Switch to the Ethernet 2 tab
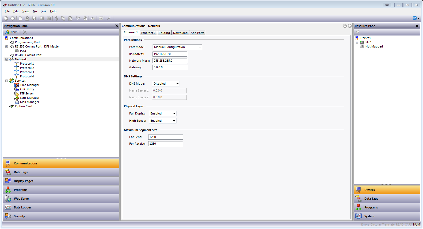 [x=148, y=33]
